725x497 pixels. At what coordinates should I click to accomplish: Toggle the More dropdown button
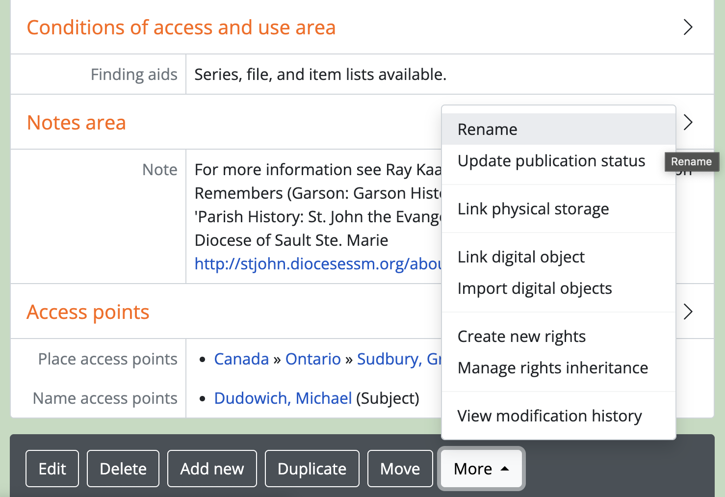point(481,469)
